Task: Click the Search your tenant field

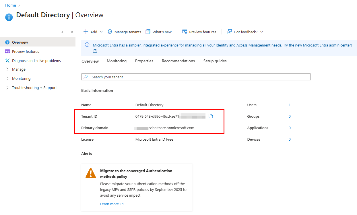Action: click(x=196, y=77)
